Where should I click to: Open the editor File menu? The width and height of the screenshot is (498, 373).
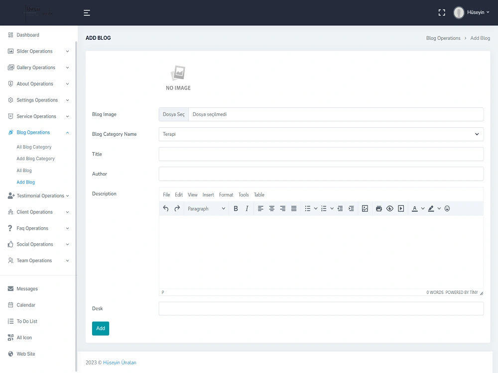coord(166,195)
